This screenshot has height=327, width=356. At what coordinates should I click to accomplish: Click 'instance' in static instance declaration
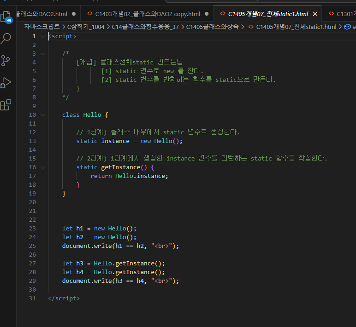(115, 141)
